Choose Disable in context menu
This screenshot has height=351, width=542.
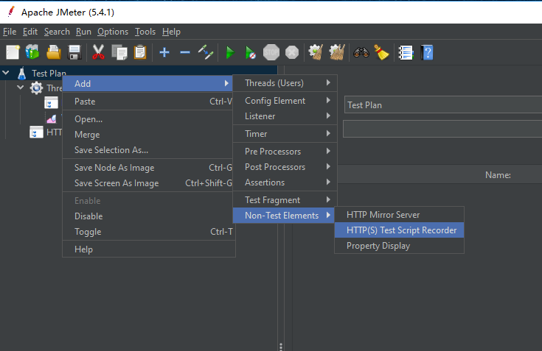(x=148, y=216)
